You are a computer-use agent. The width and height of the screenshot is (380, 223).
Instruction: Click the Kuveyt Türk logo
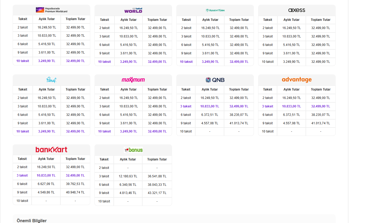pos(215,10)
